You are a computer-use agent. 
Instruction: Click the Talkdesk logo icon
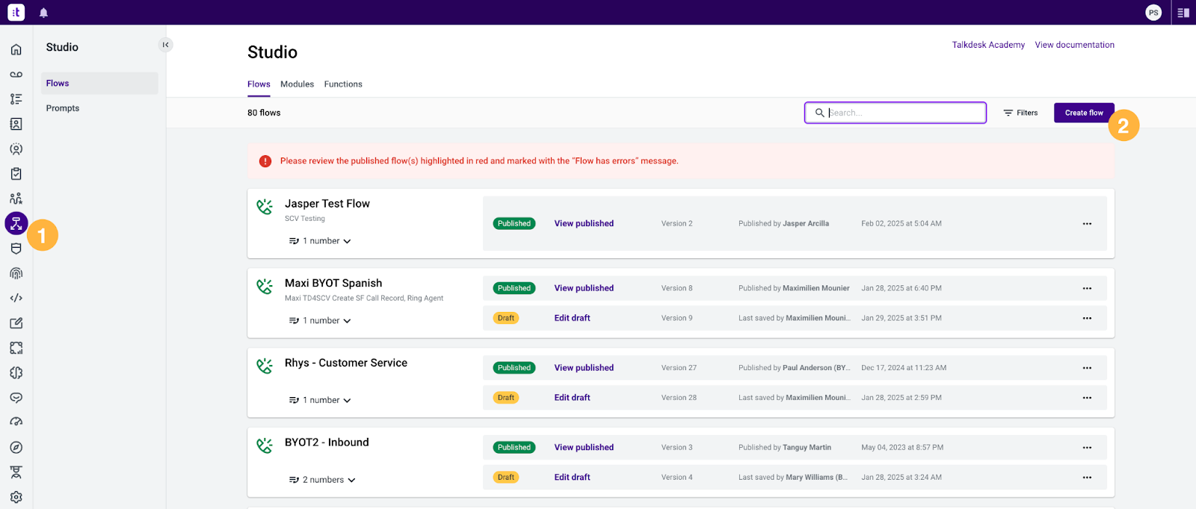pyautogui.click(x=16, y=12)
